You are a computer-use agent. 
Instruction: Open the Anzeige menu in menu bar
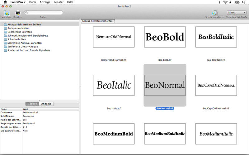tap(45, 2)
